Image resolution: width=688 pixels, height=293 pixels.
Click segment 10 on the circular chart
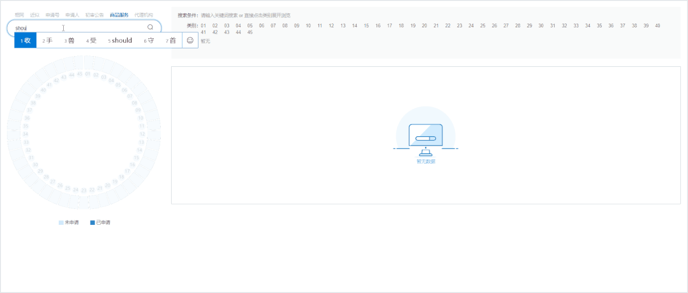point(141,118)
